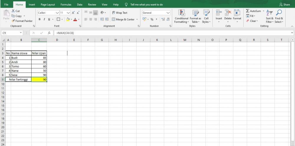Increase decimal places
Screen dimensions: 295x146
point(163,19)
